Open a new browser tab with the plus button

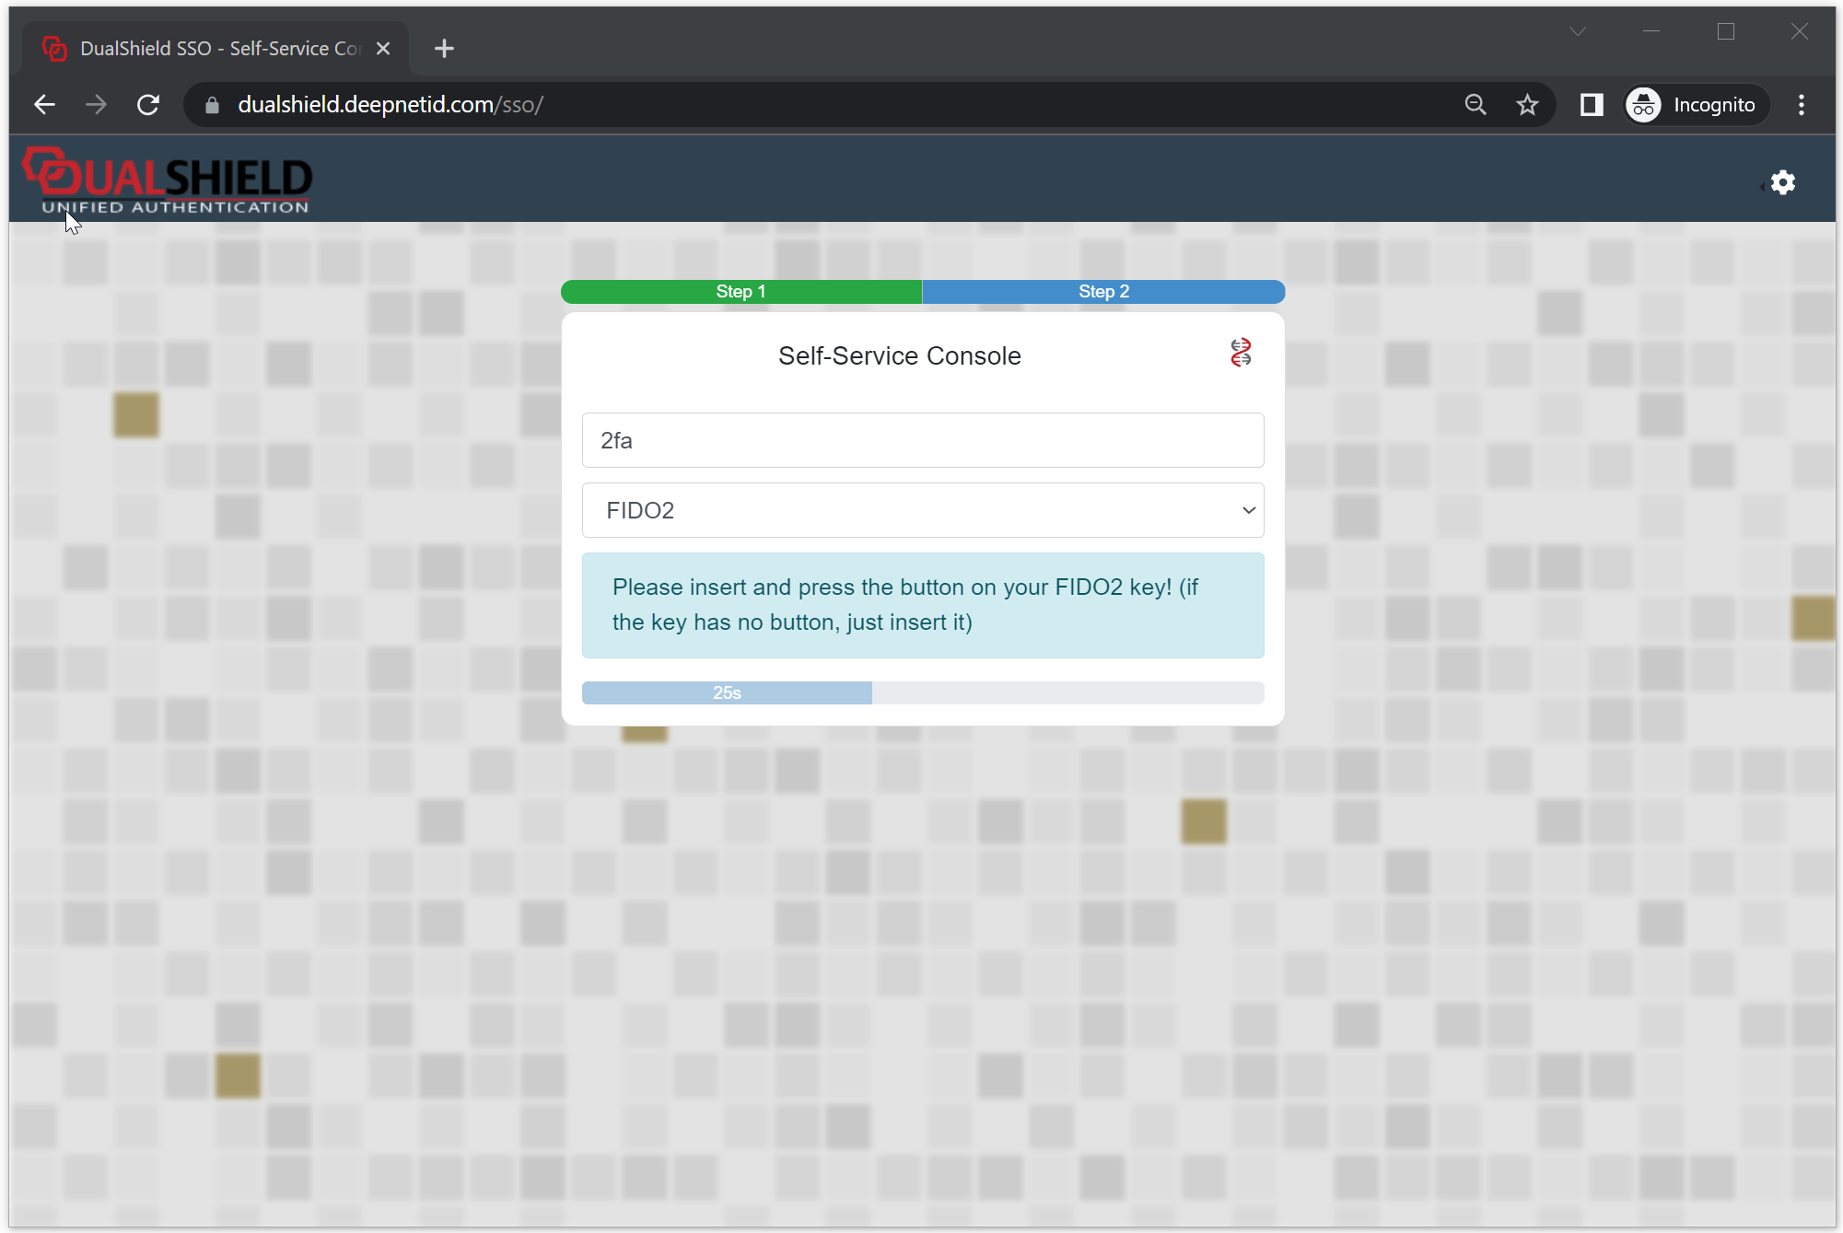point(444,48)
